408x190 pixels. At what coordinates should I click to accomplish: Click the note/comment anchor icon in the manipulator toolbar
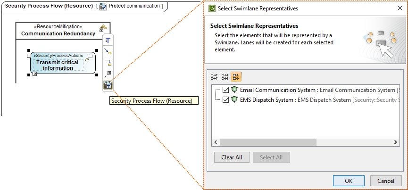tap(108, 74)
